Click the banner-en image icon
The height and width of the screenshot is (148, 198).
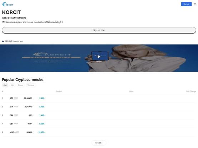tap(3, 41)
